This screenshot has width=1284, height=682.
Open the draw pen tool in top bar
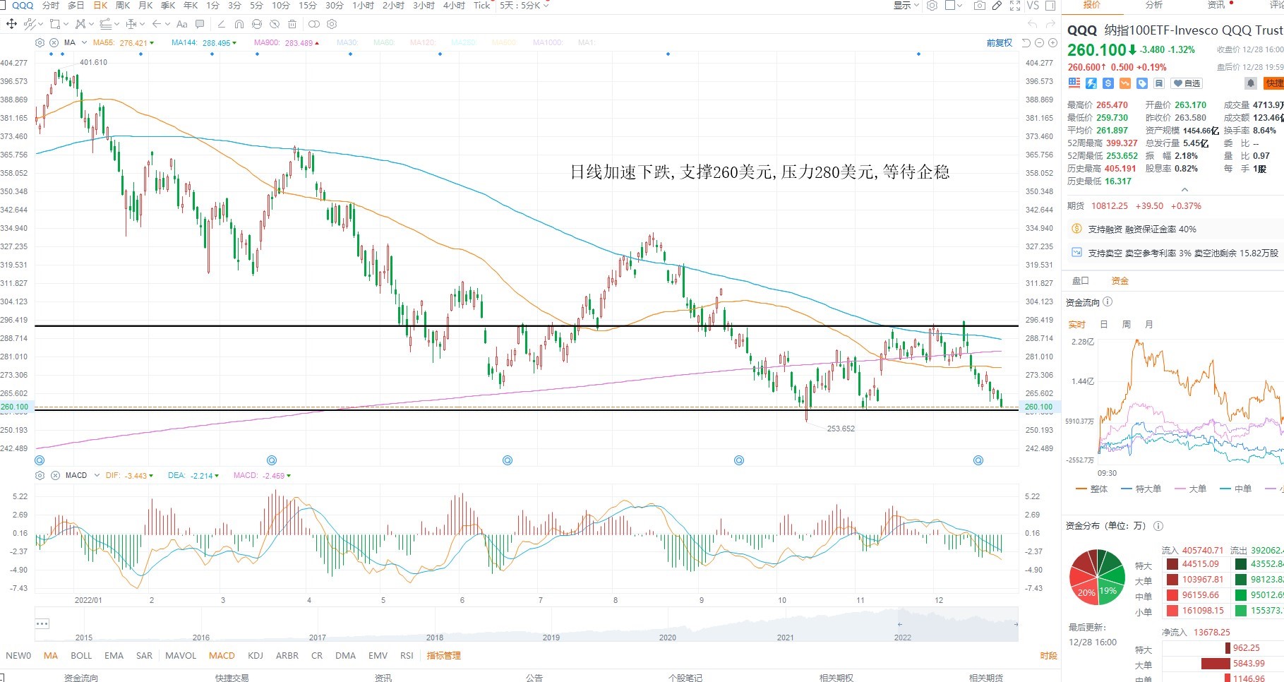(x=997, y=6)
